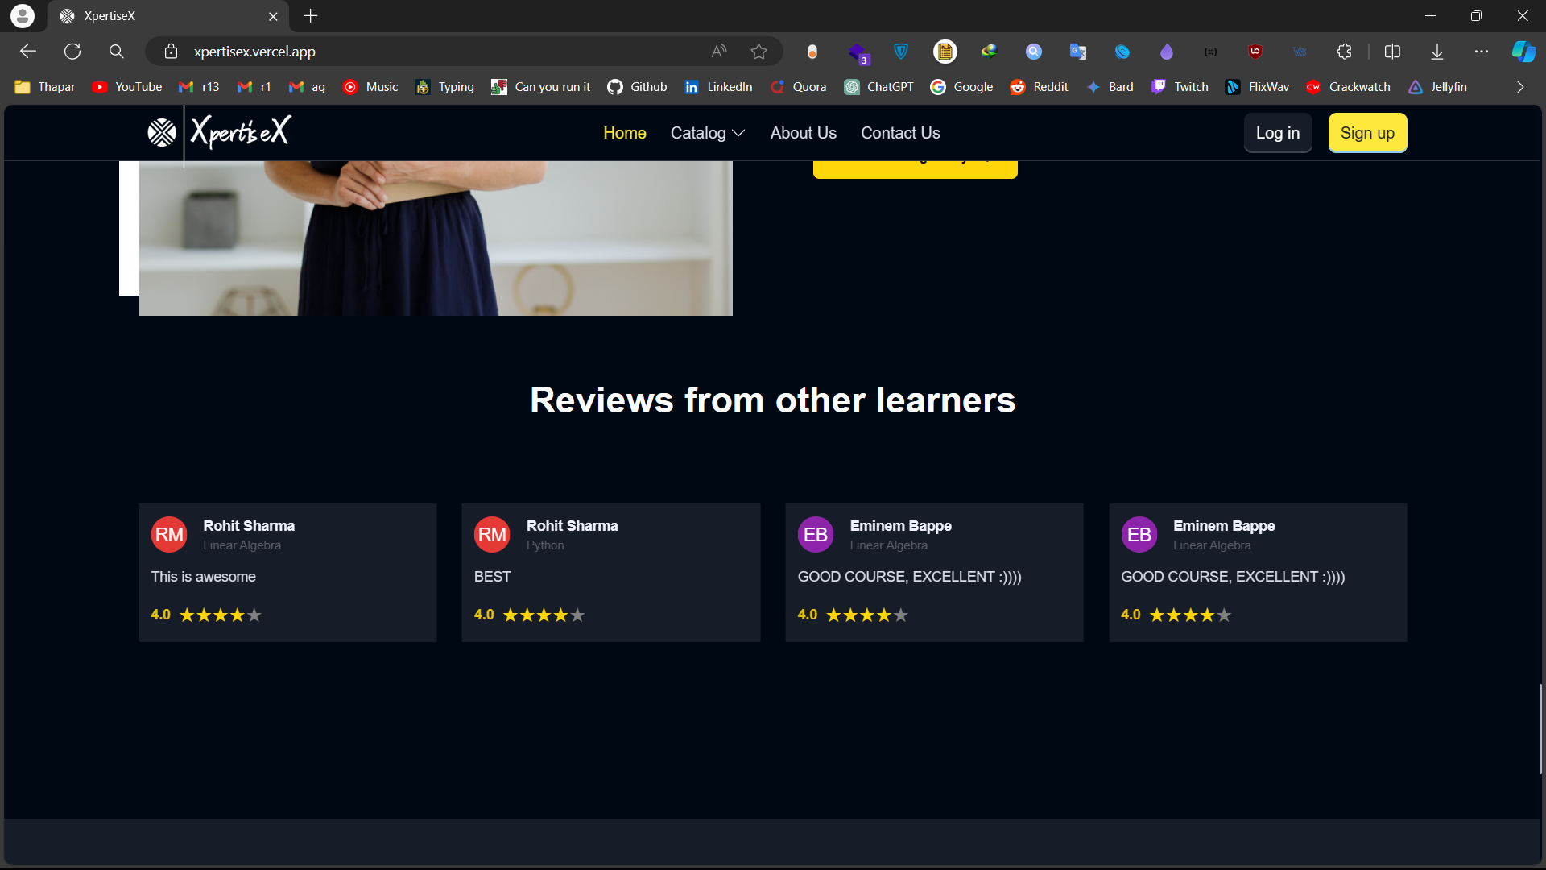Image resolution: width=1546 pixels, height=870 pixels.
Task: Click the XpertiseX logo in the navbar
Action: (219, 132)
